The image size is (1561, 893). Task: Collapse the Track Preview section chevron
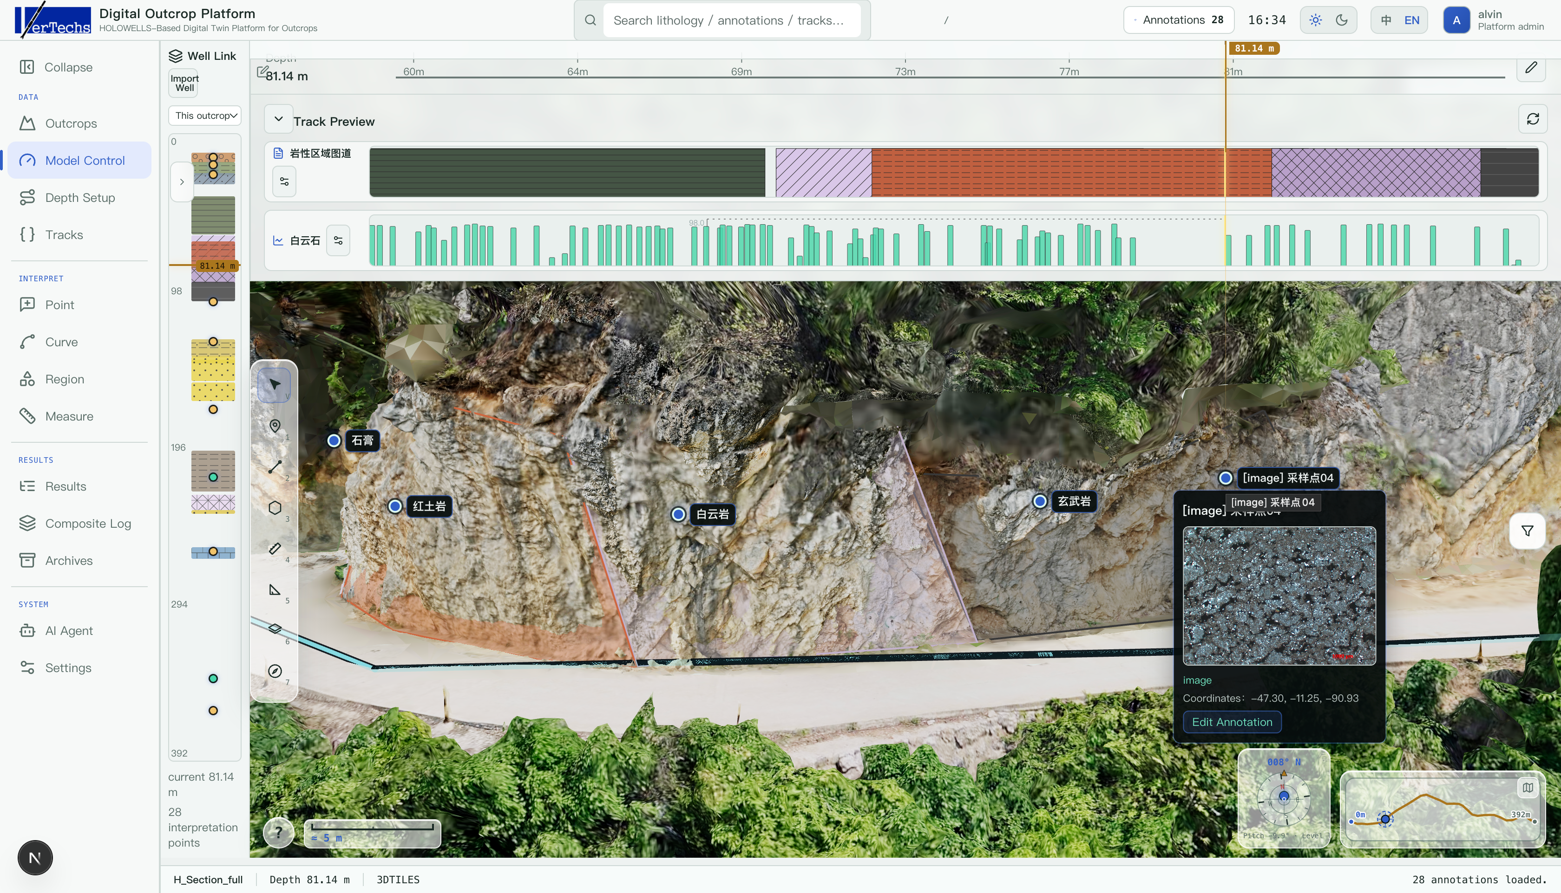tap(279, 119)
